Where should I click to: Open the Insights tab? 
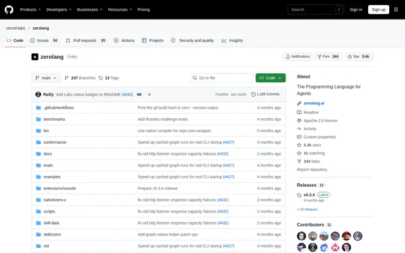coord(232,40)
